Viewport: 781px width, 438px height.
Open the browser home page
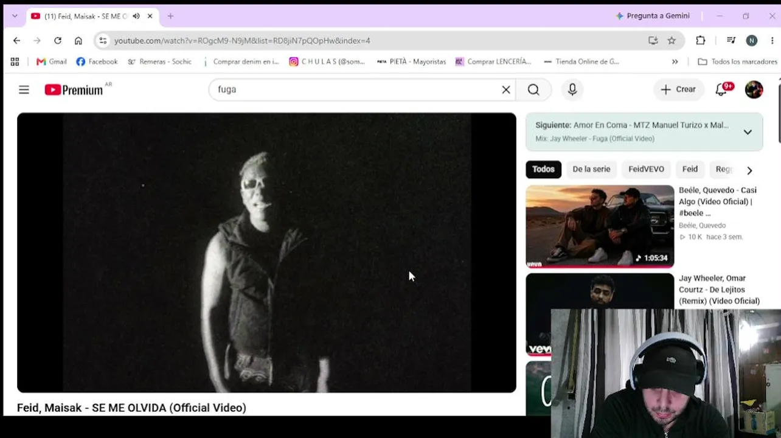click(x=78, y=41)
